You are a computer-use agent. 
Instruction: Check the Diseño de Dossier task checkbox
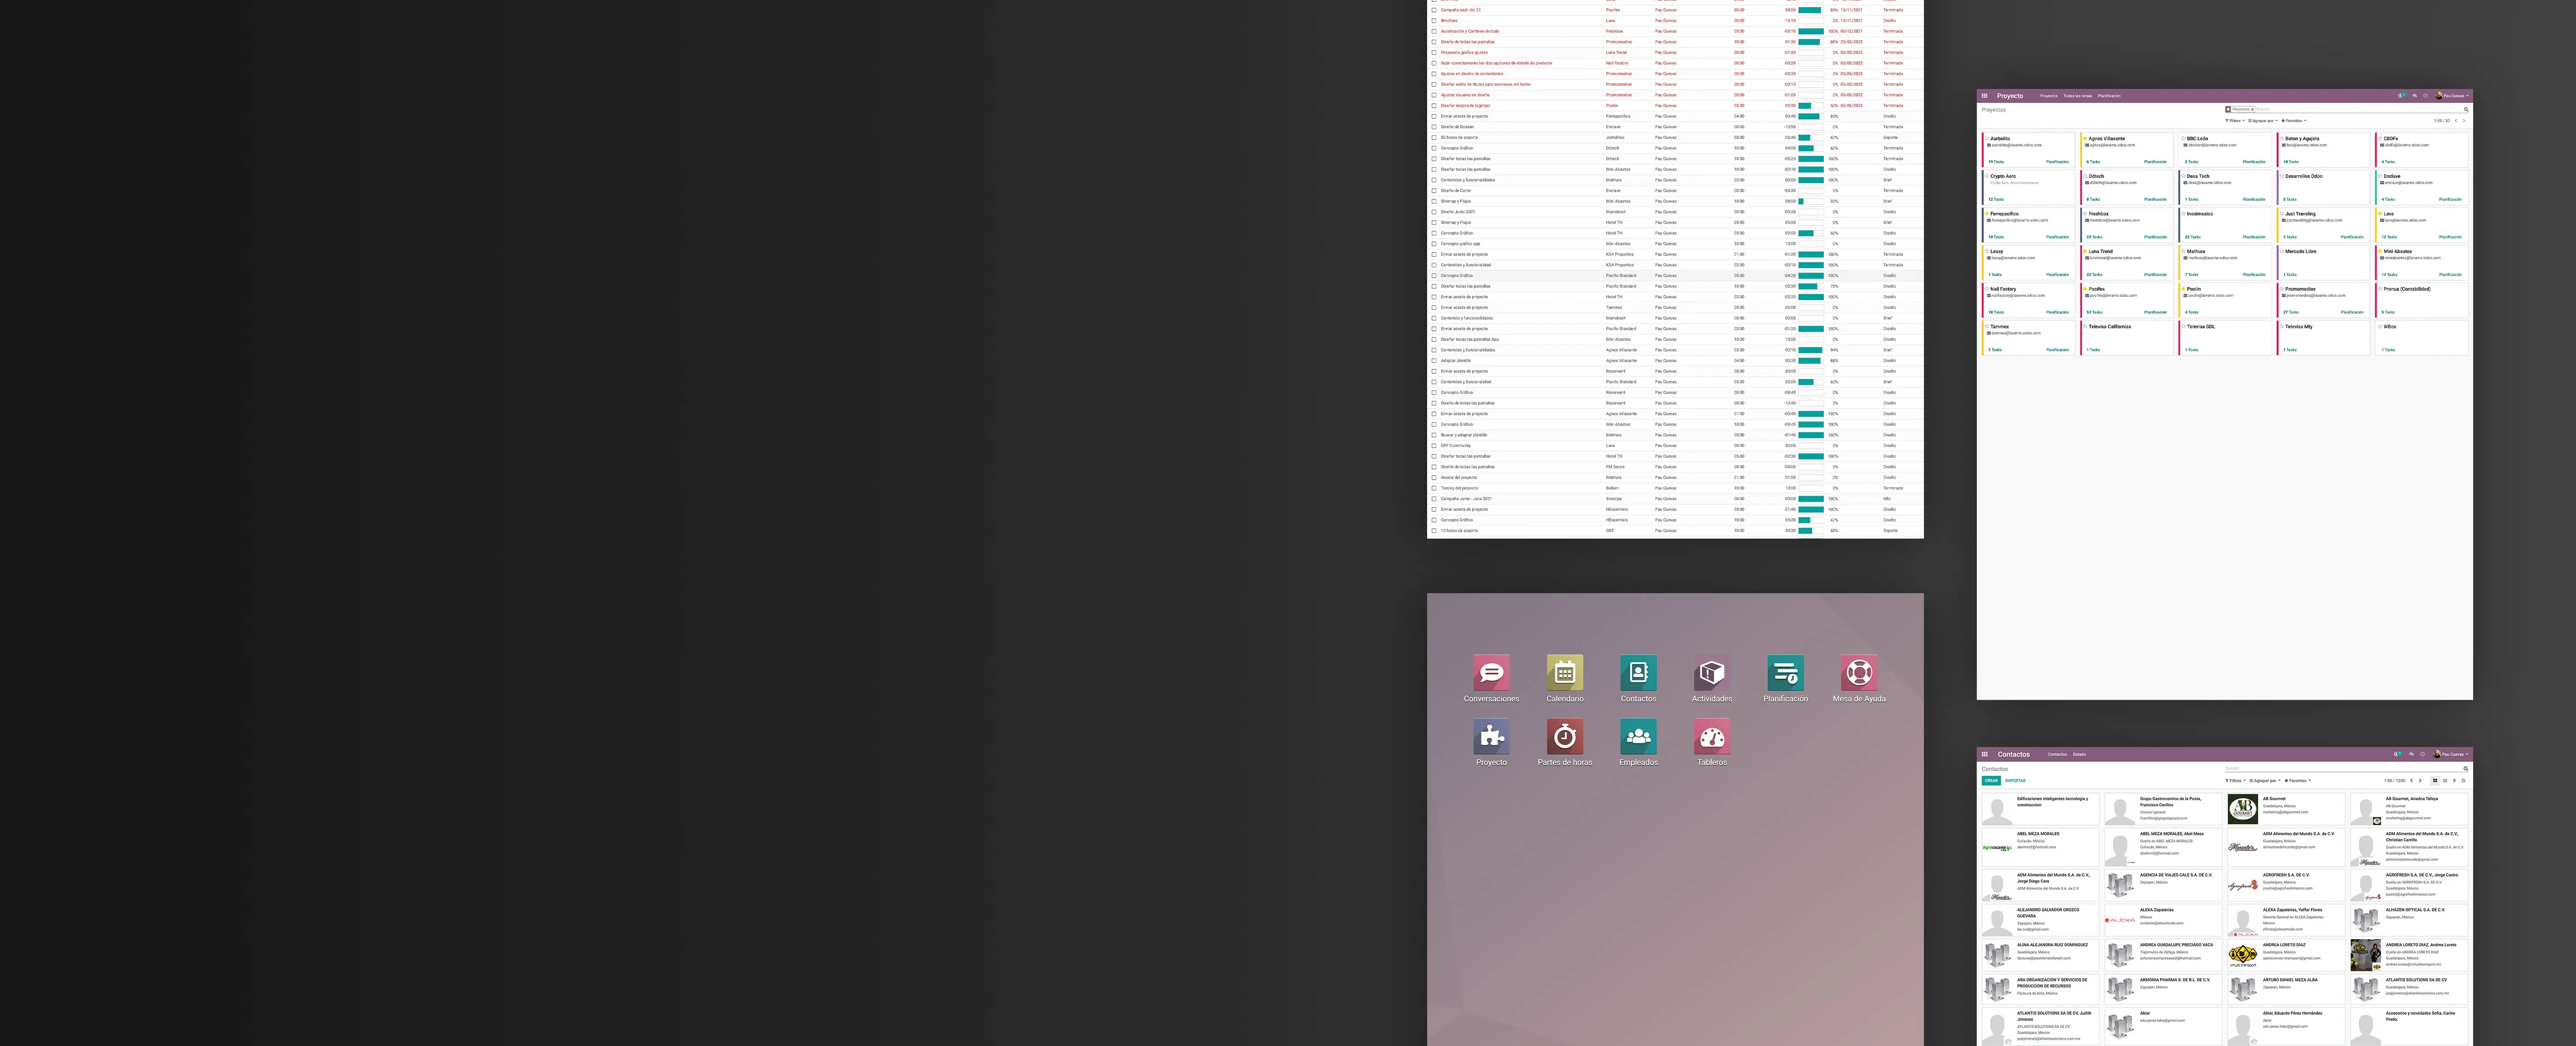1434,127
